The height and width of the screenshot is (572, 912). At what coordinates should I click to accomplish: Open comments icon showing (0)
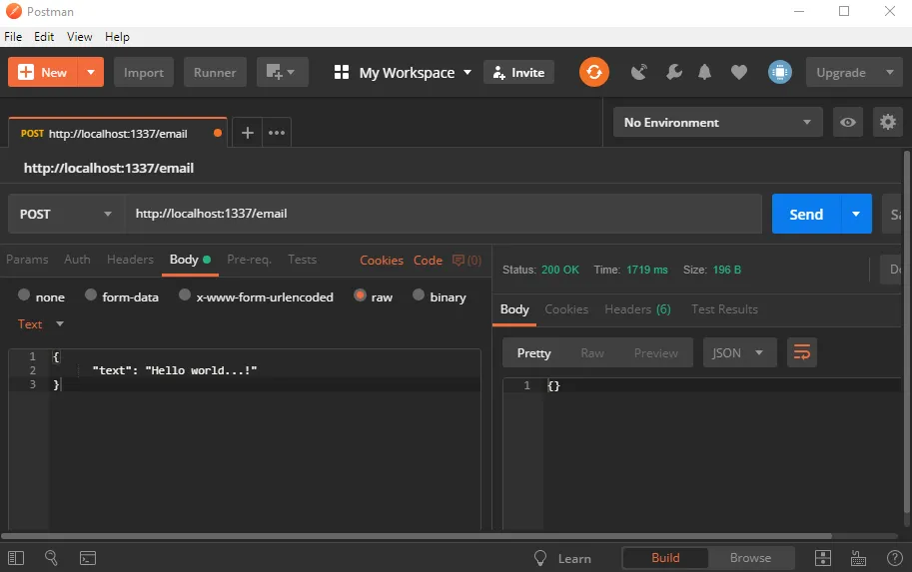(x=466, y=260)
